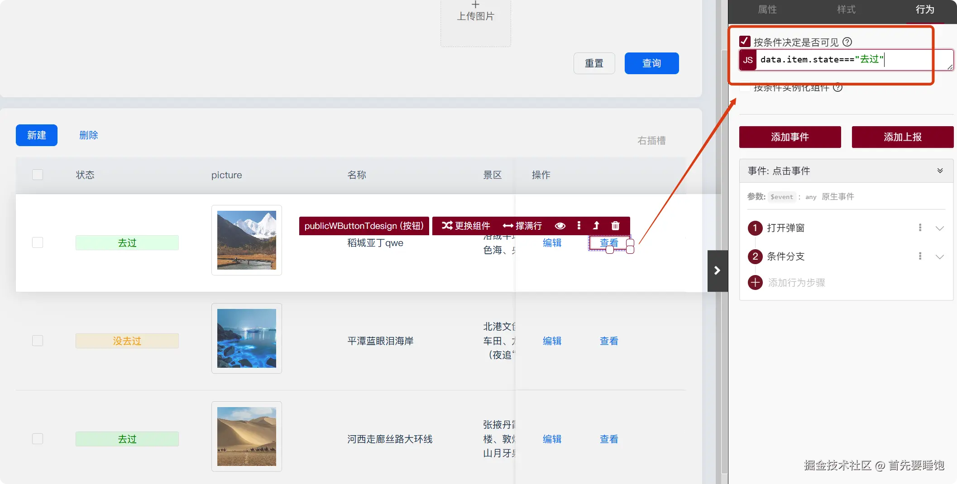Delete the component using the trash icon
957x484 pixels.
(x=615, y=225)
